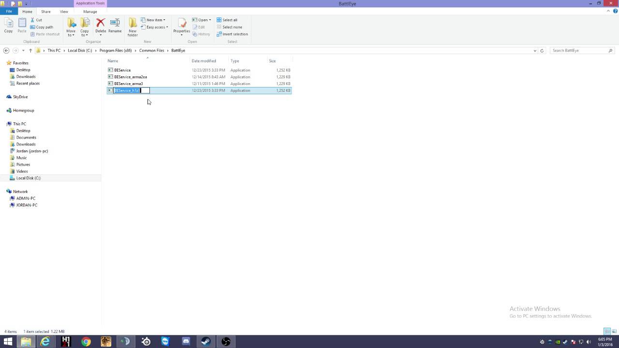The width and height of the screenshot is (619, 348).
Task: Select Local Disk (C:) in navigation pane
Action: pos(28,178)
